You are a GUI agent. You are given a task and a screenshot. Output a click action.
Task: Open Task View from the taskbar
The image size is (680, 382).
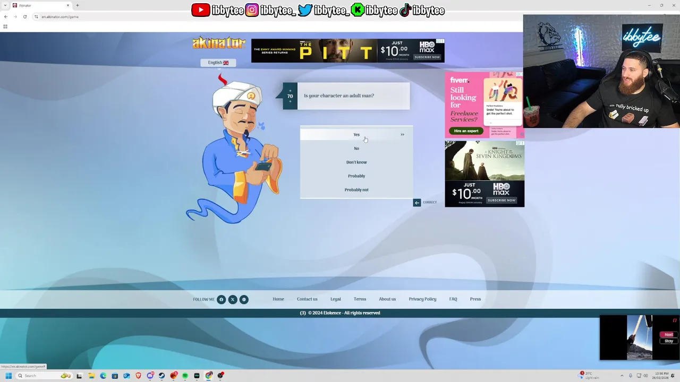pos(80,376)
